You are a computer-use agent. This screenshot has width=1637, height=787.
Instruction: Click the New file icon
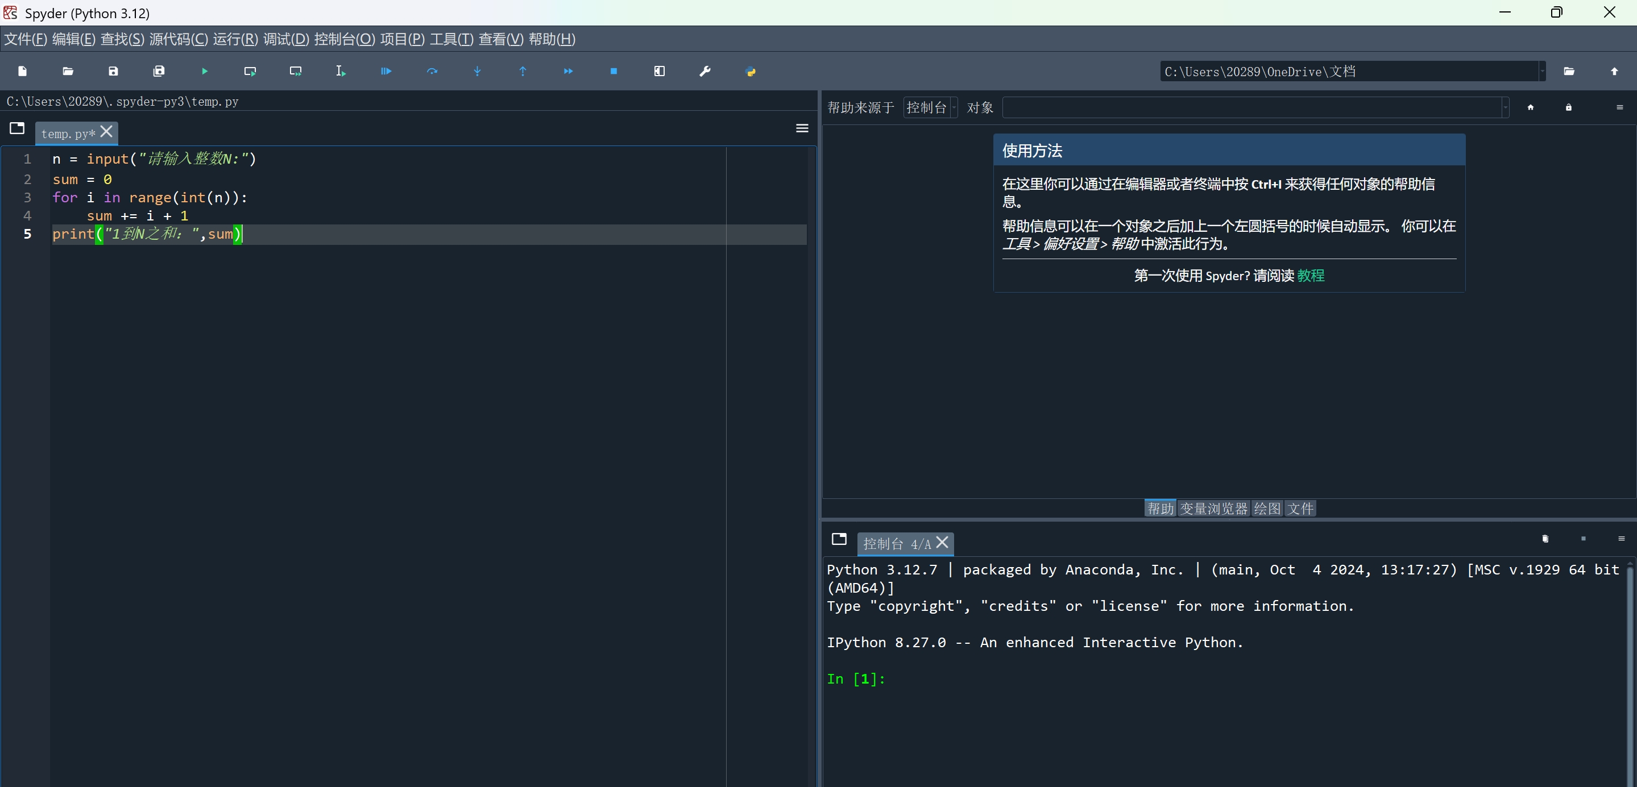coord(22,71)
